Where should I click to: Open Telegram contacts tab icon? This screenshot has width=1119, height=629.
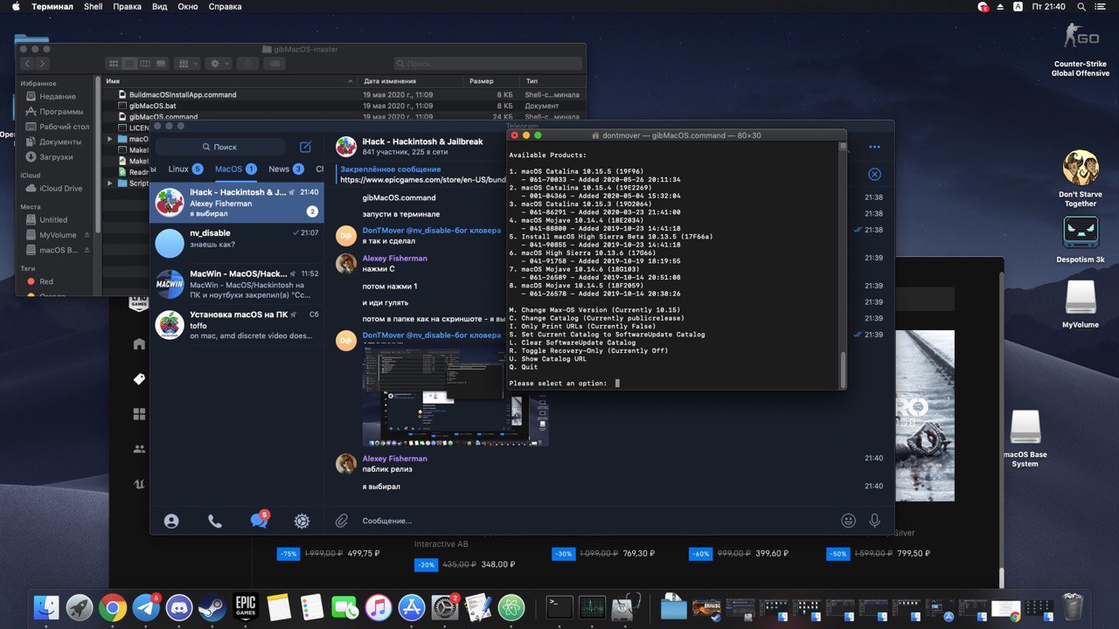tap(171, 521)
